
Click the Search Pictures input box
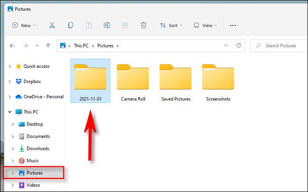(280, 46)
